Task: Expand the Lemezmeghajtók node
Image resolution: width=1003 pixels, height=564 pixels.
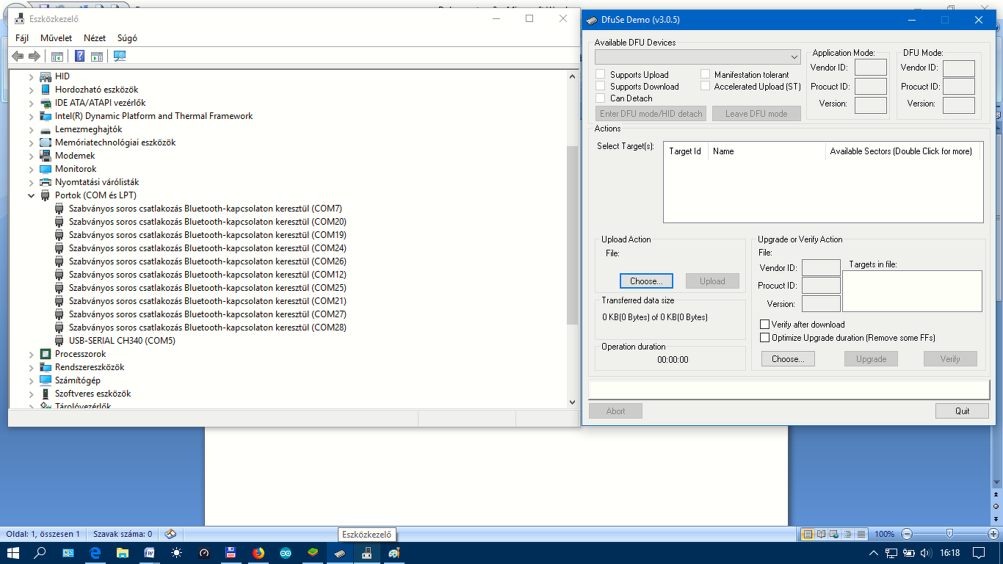Action: coord(31,129)
